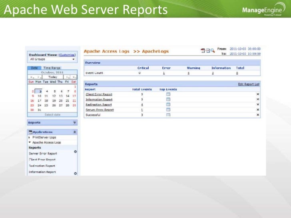Open Information Report link in table
This screenshot has height=218, width=291.
(x=99, y=99)
